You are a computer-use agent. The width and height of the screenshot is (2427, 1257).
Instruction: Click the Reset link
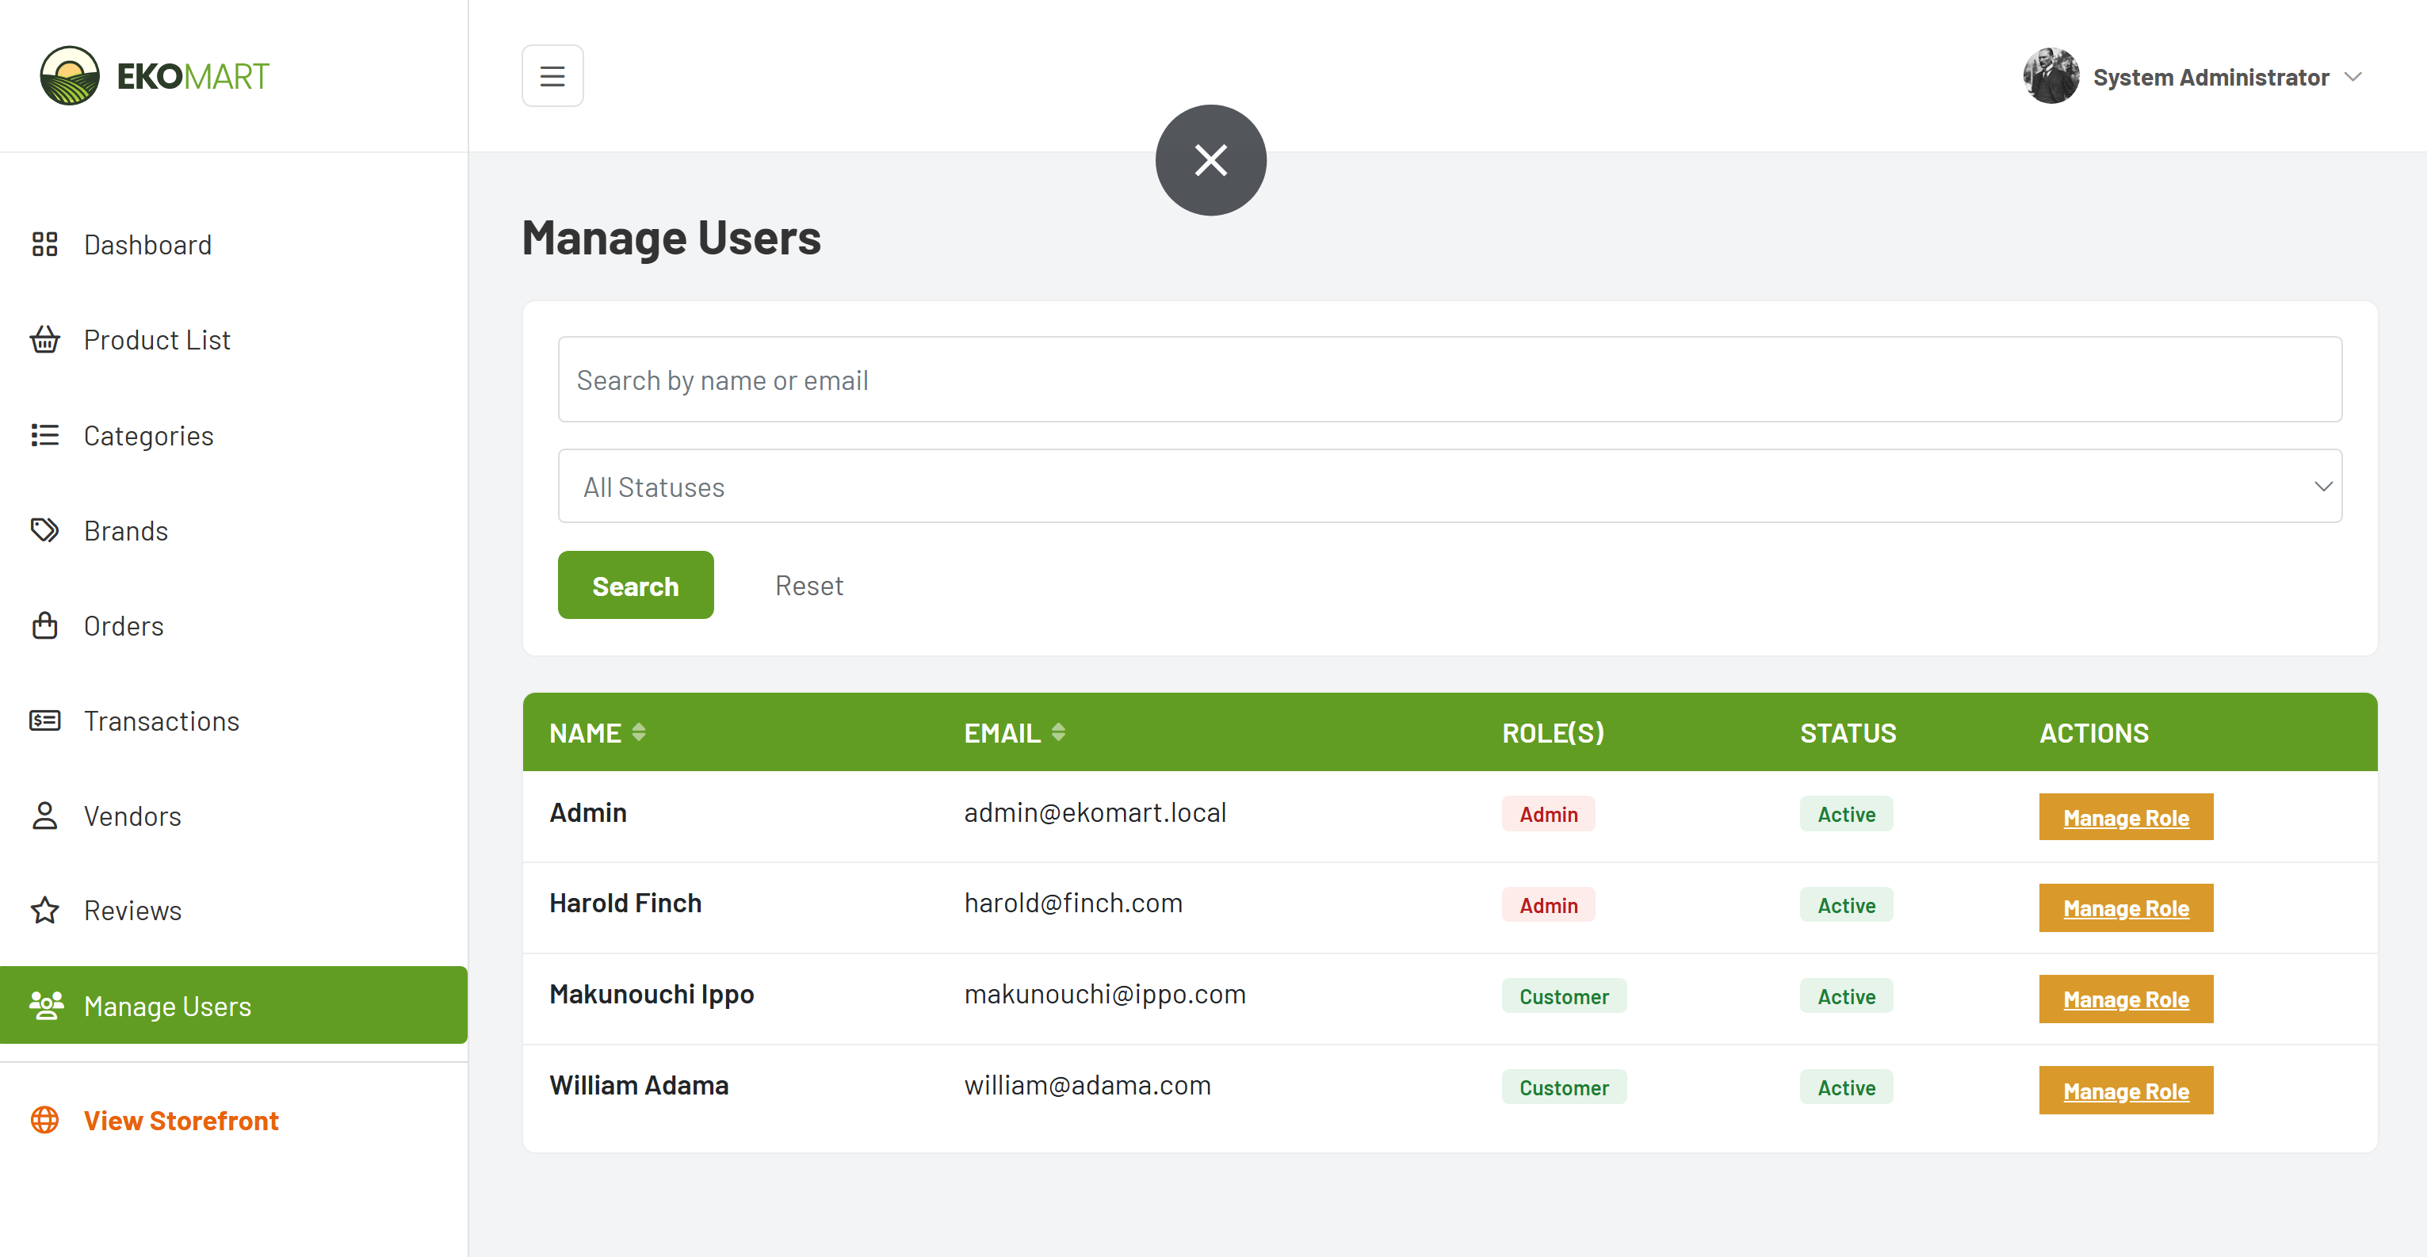click(x=808, y=585)
